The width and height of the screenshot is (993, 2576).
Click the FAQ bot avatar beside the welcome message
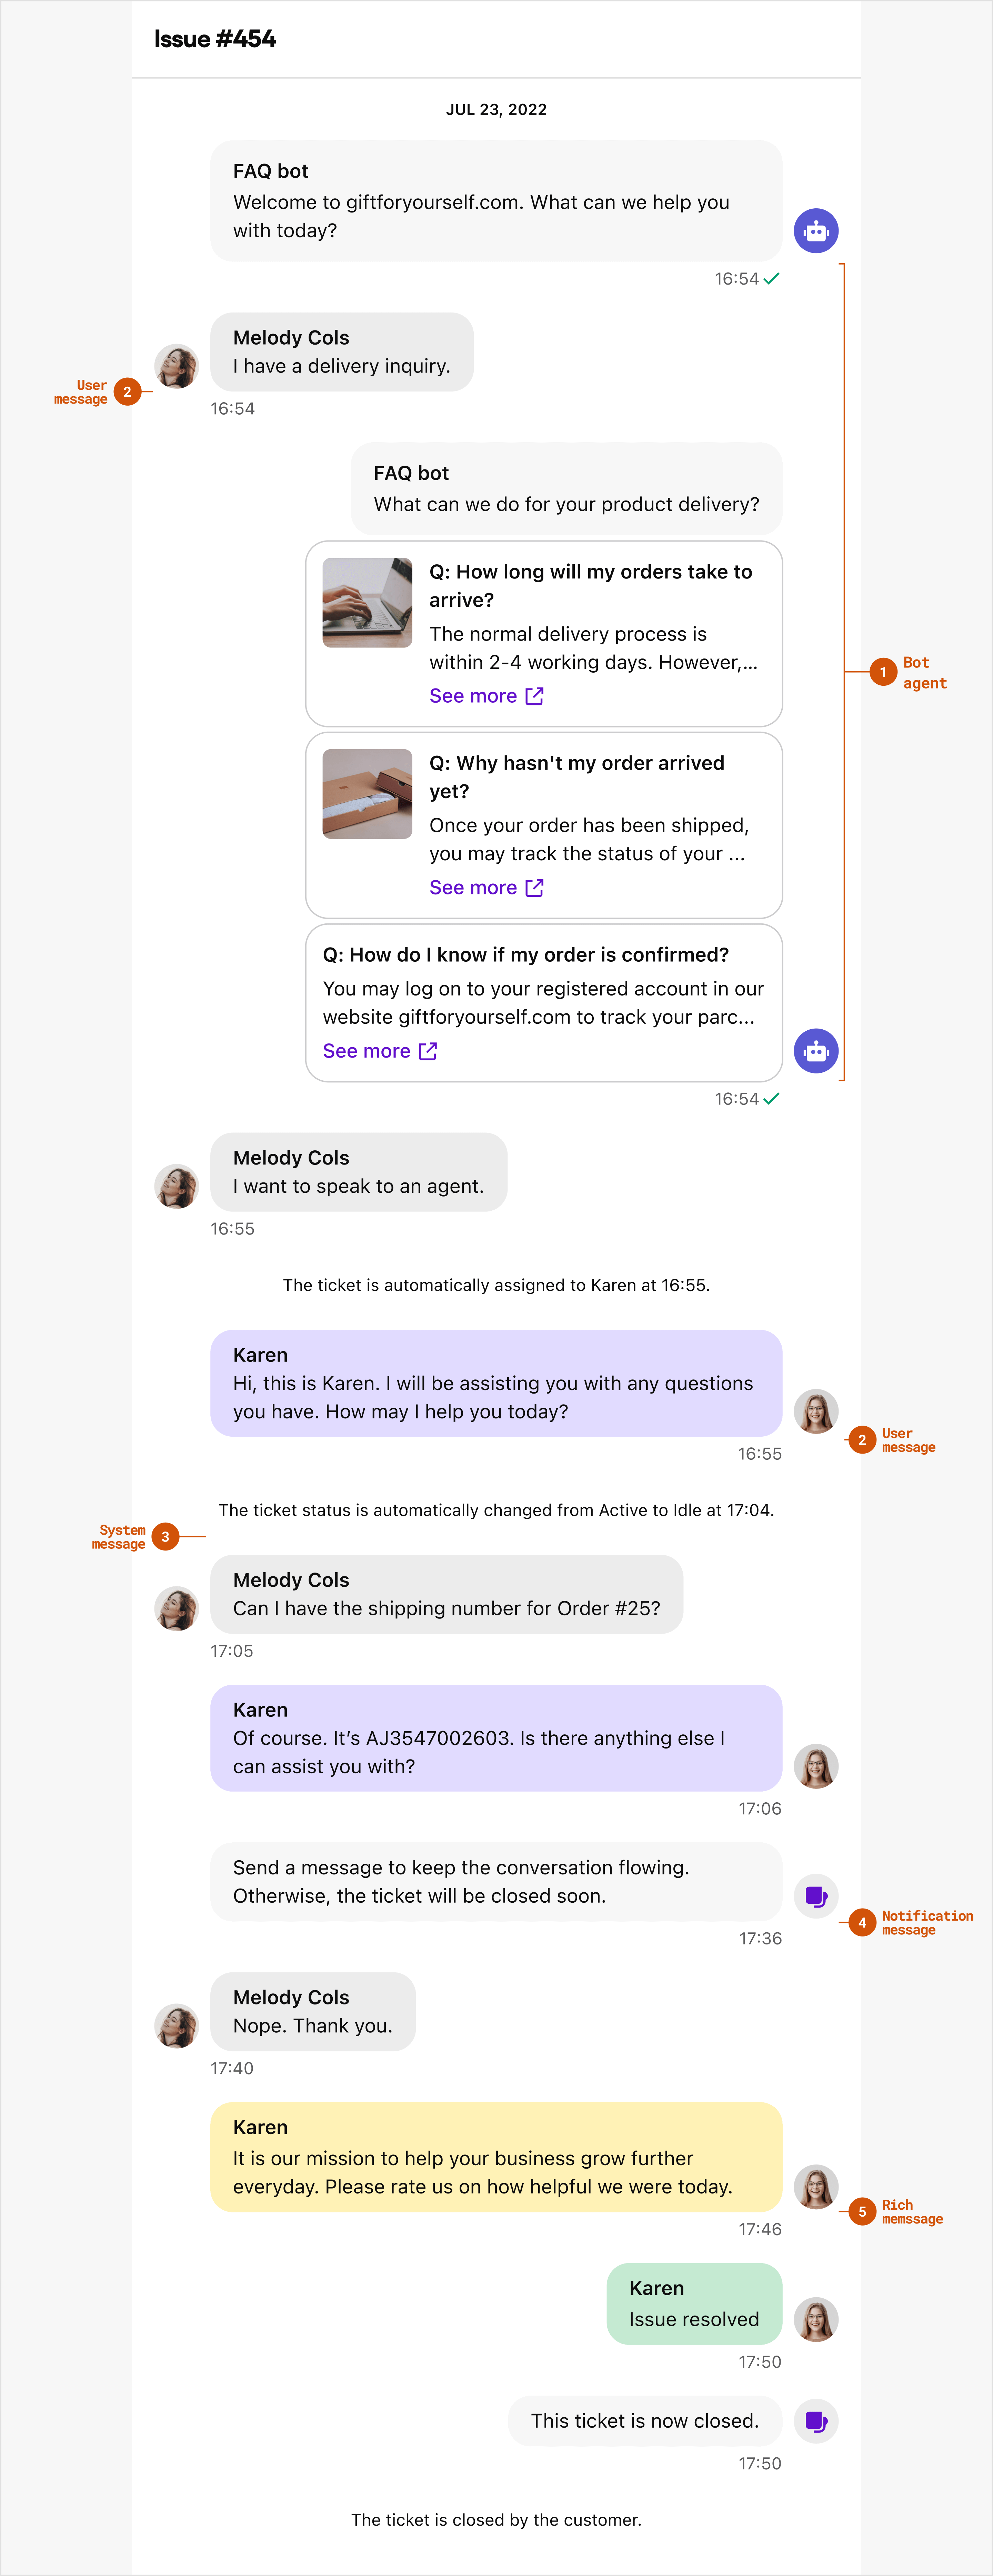tap(816, 231)
